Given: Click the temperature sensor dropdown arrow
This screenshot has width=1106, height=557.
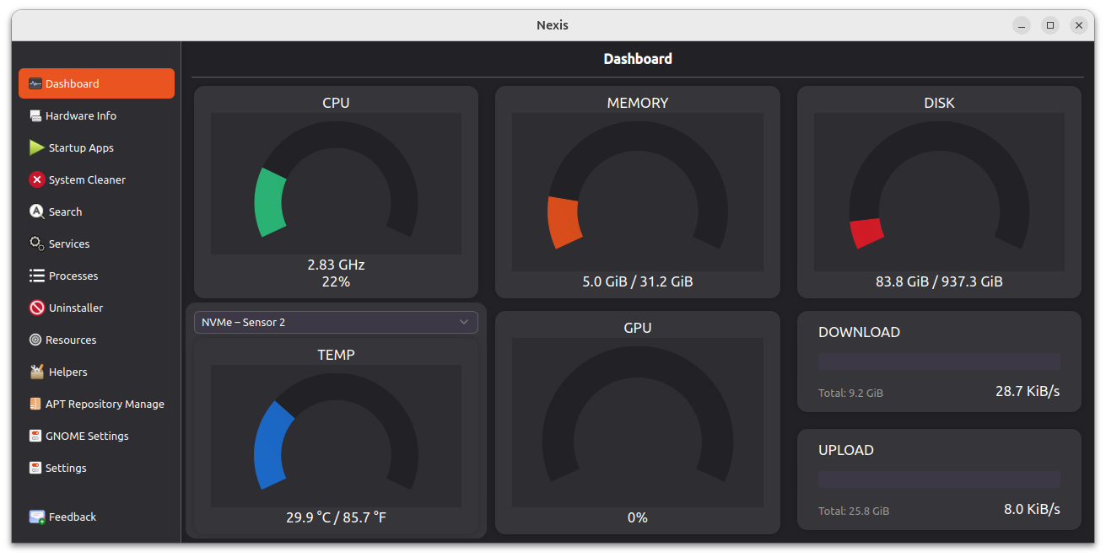Looking at the screenshot, I should (464, 322).
